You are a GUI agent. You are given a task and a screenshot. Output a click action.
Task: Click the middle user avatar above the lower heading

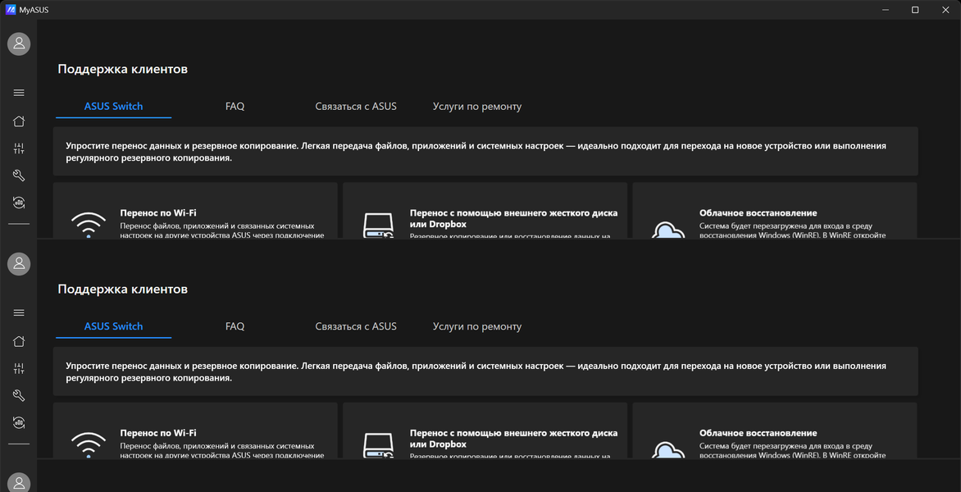19,263
